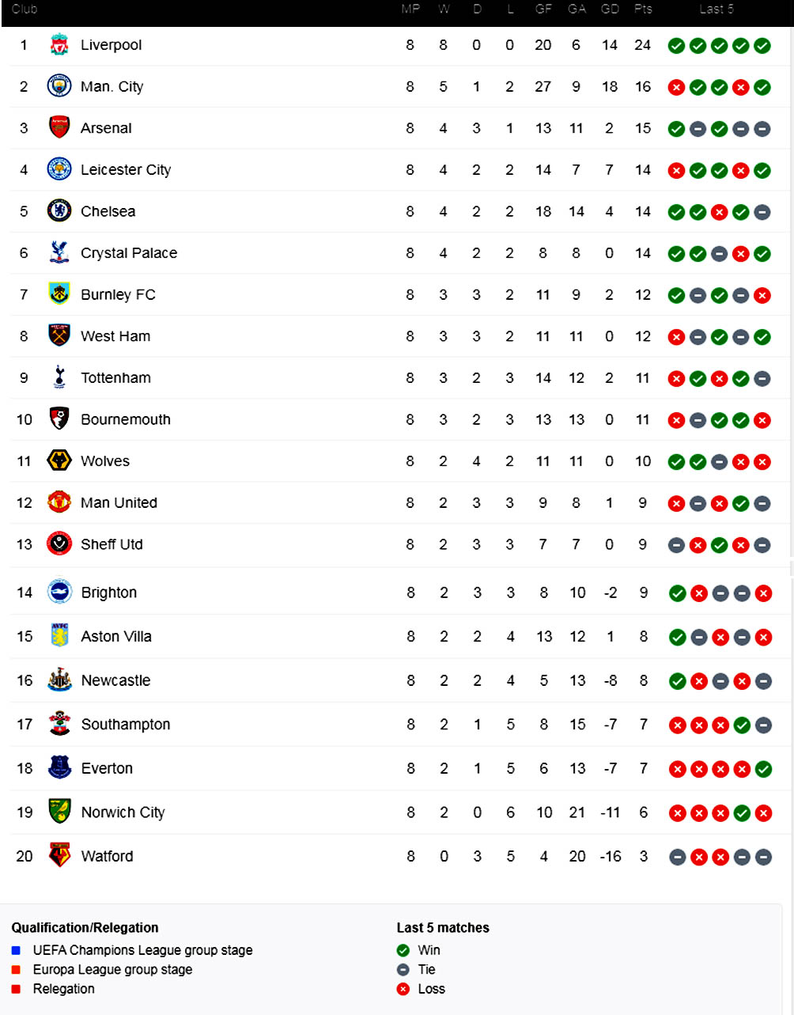
Task: Sort table by Pts column header
Action: pos(643,9)
